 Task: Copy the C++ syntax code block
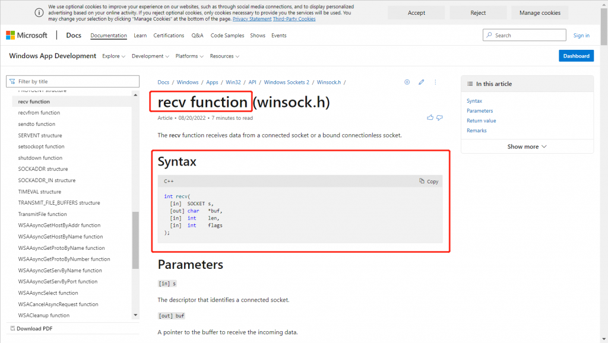point(429,182)
